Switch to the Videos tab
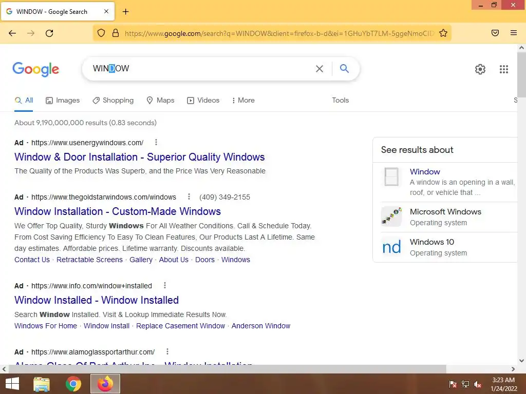526x394 pixels. 203,100
